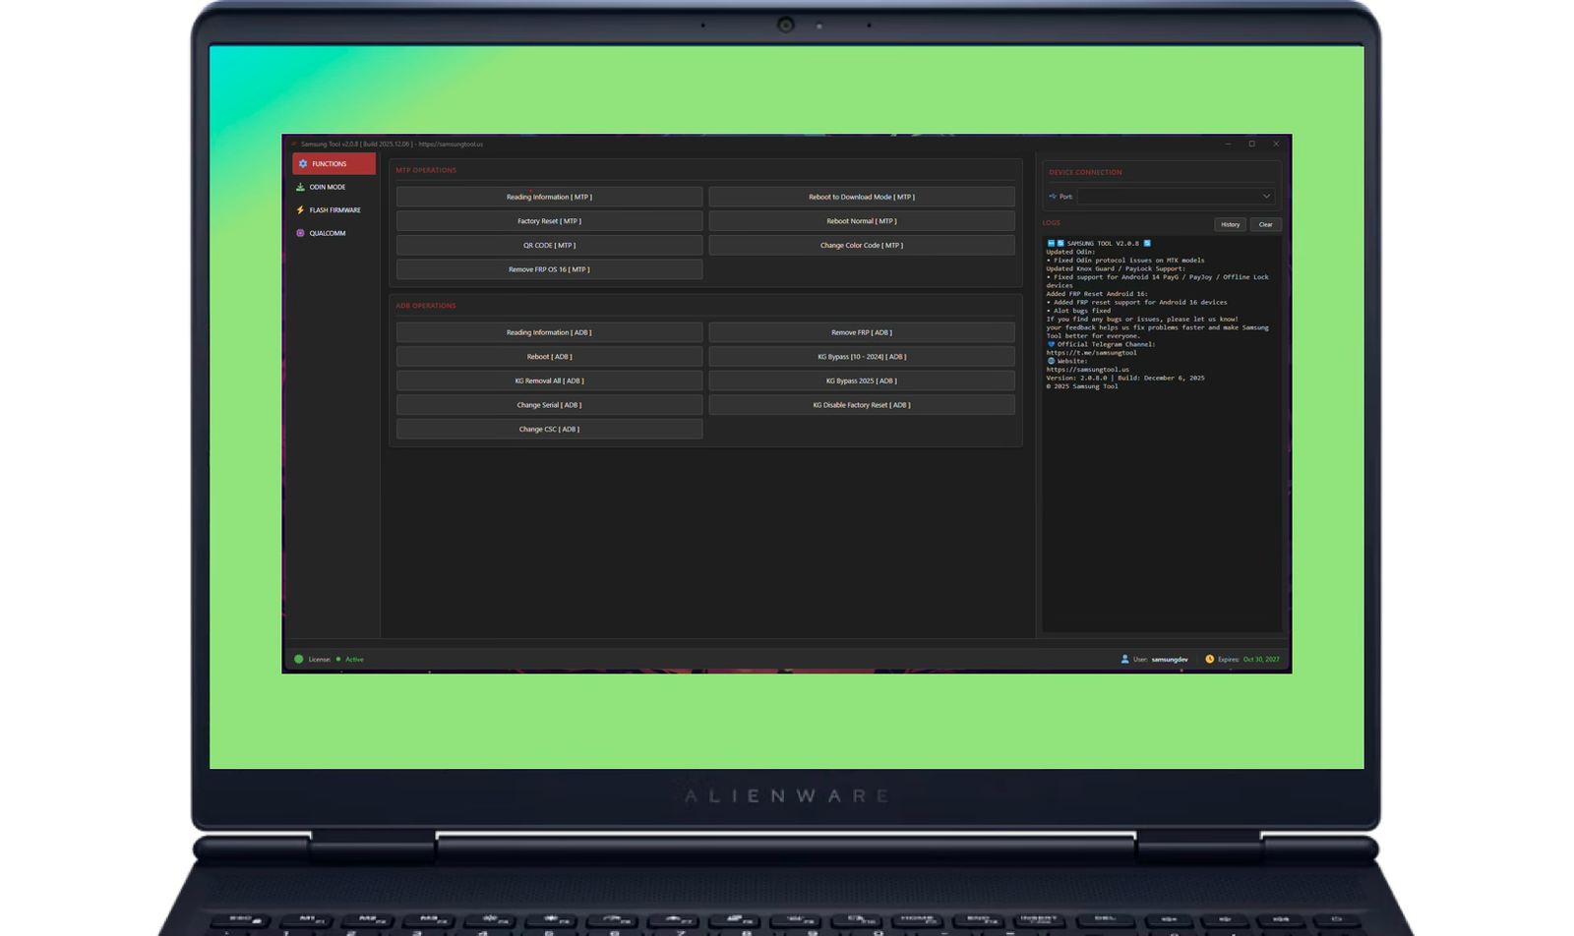This screenshot has height=936, width=1574.
Task: Click the gear icon beside Functions
Action: click(303, 164)
